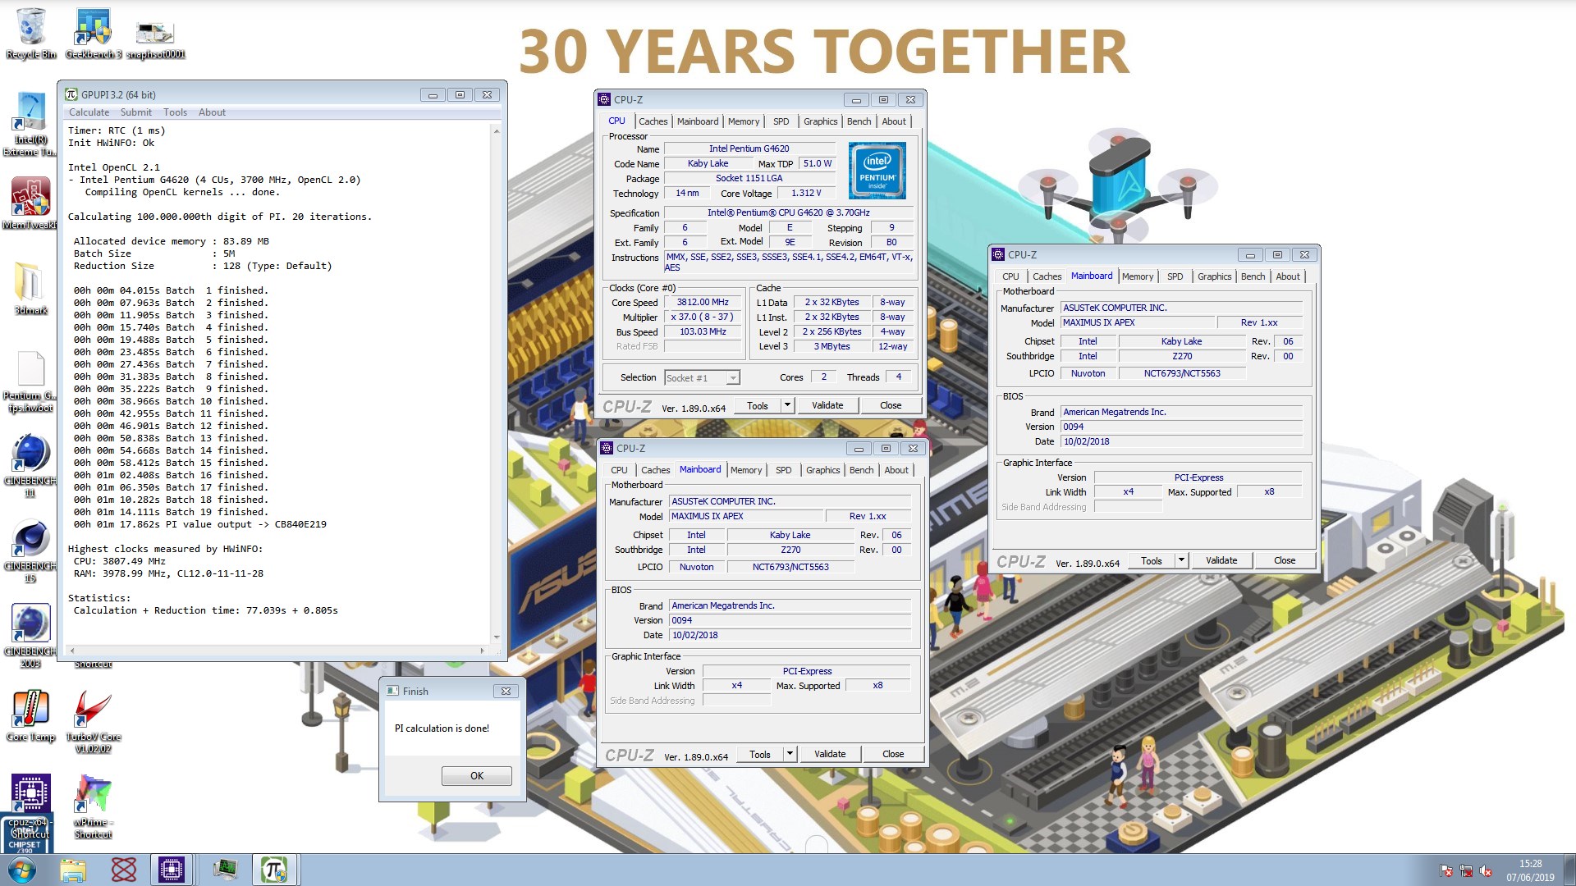The height and width of the screenshot is (886, 1576).
Task: Launch the CINEBENCH 11 desktop shortcut
Action: (x=30, y=465)
